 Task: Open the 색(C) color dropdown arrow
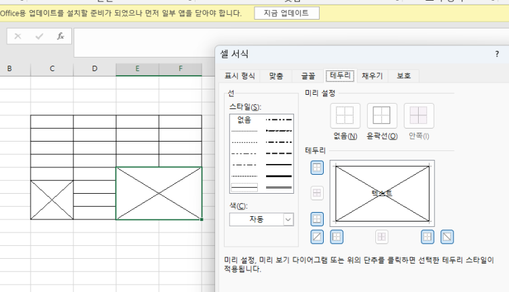coord(288,220)
